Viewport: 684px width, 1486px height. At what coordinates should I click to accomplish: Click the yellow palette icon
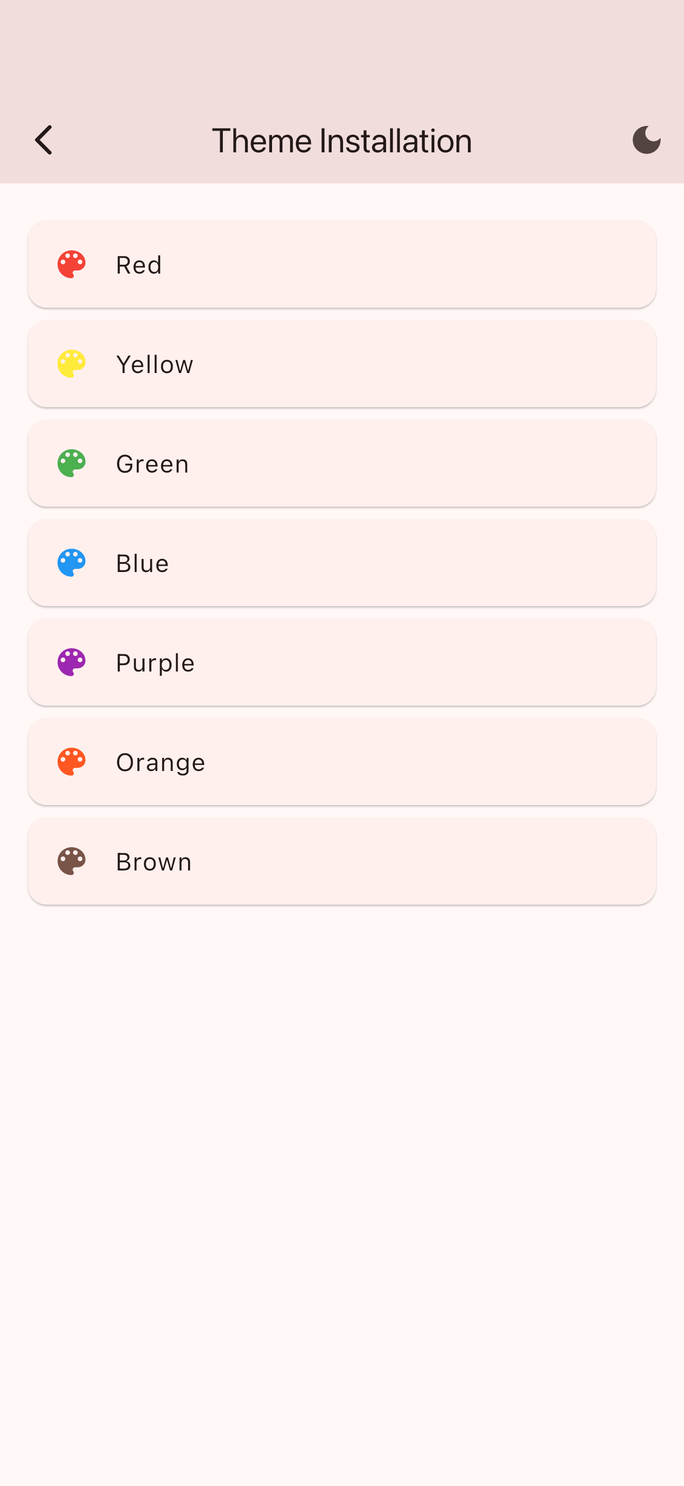tap(72, 364)
